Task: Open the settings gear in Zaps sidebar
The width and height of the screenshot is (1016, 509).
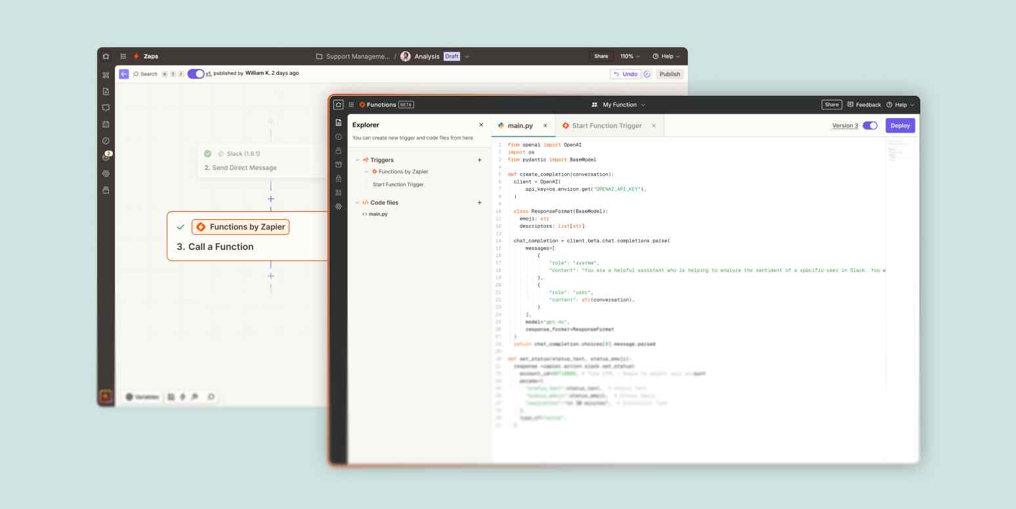Action: pos(106,174)
